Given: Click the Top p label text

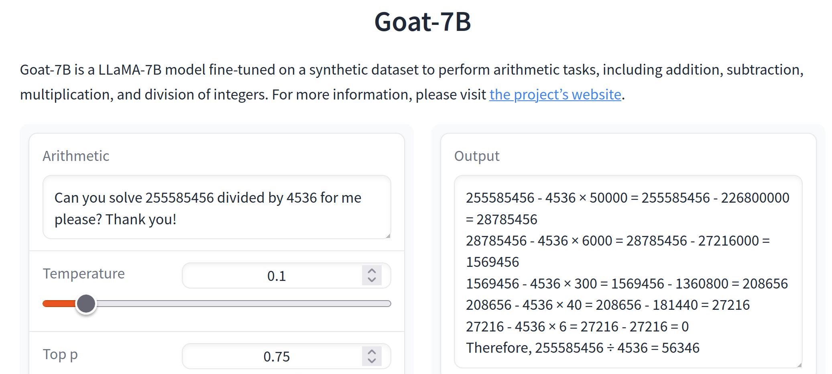Looking at the screenshot, I should coord(60,355).
